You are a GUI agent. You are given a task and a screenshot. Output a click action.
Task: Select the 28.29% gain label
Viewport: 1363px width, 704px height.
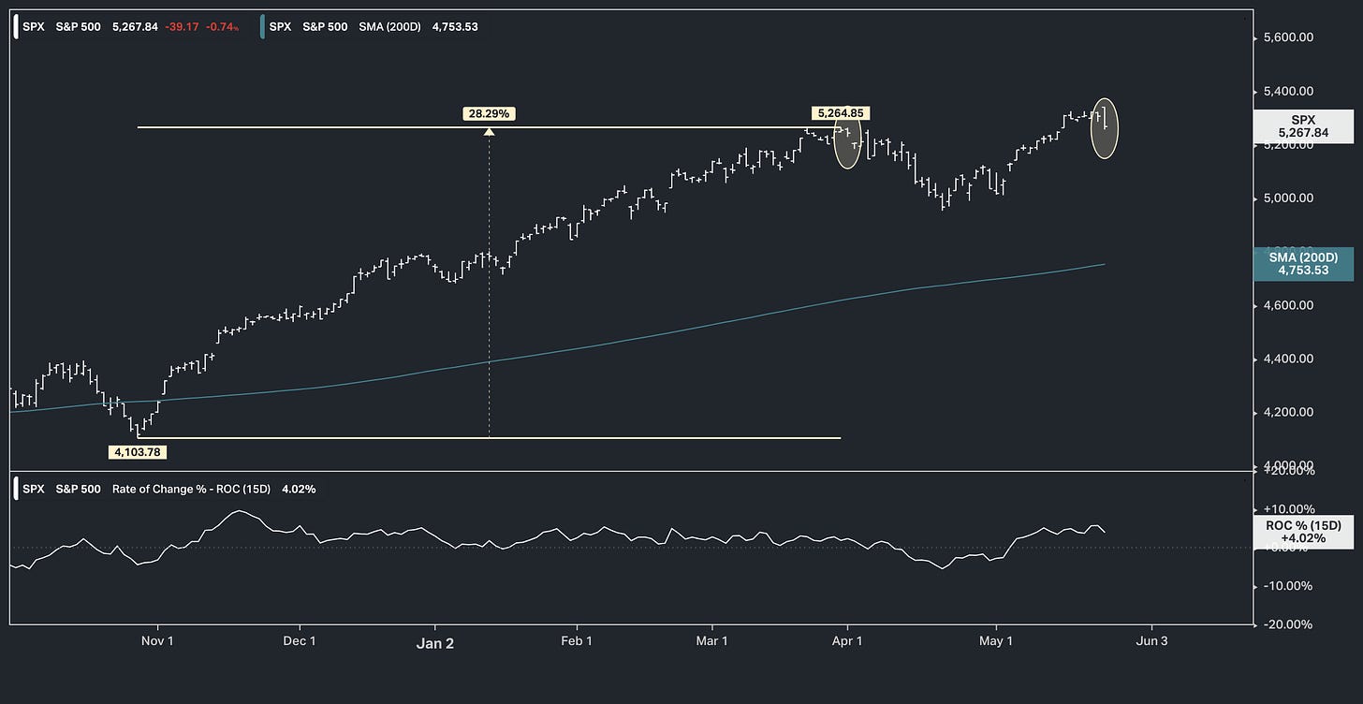[489, 114]
